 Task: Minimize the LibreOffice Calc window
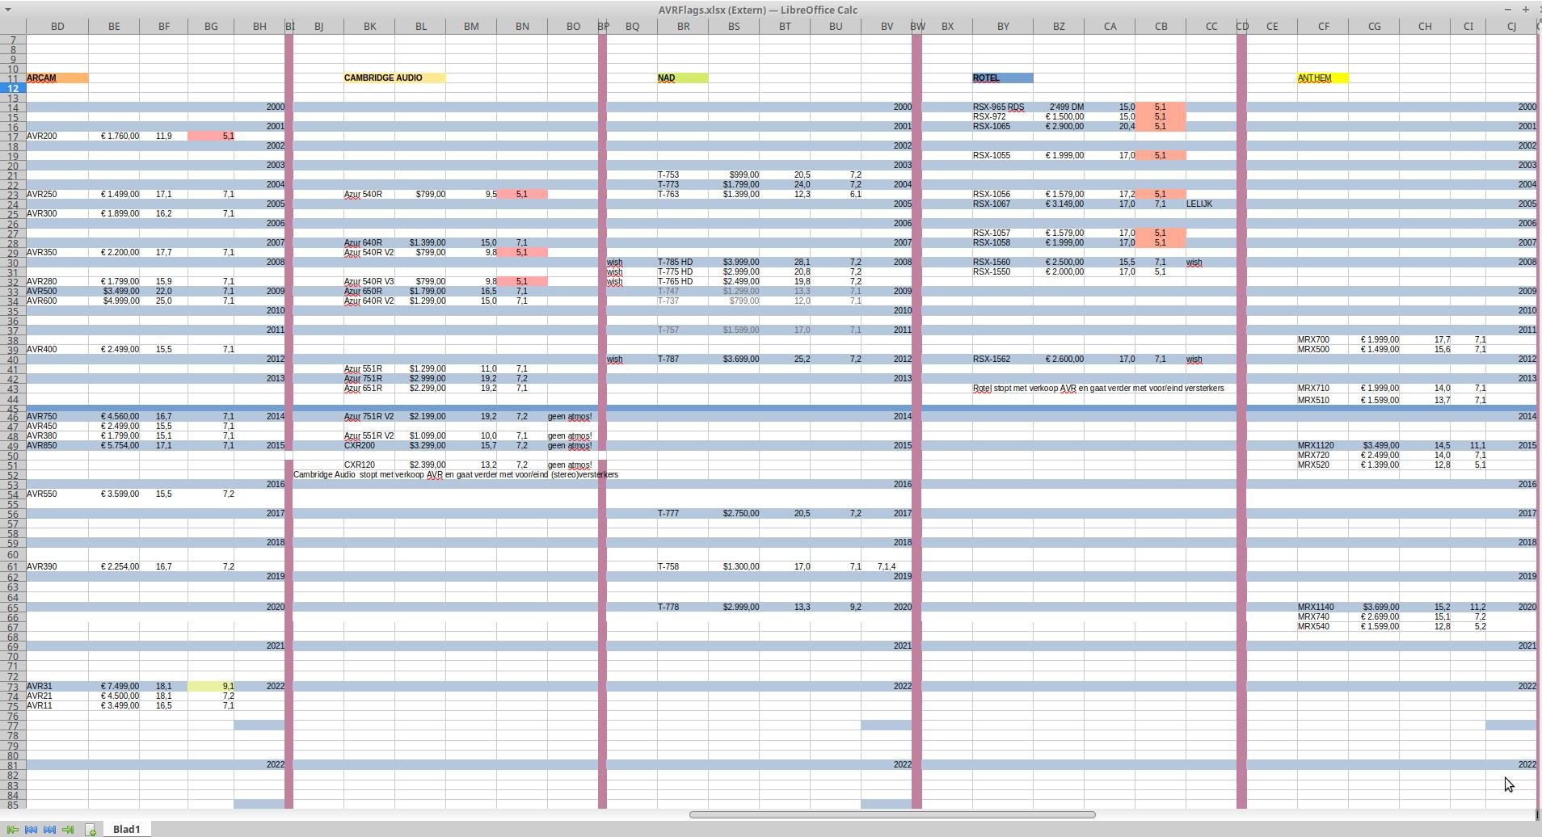click(1507, 10)
